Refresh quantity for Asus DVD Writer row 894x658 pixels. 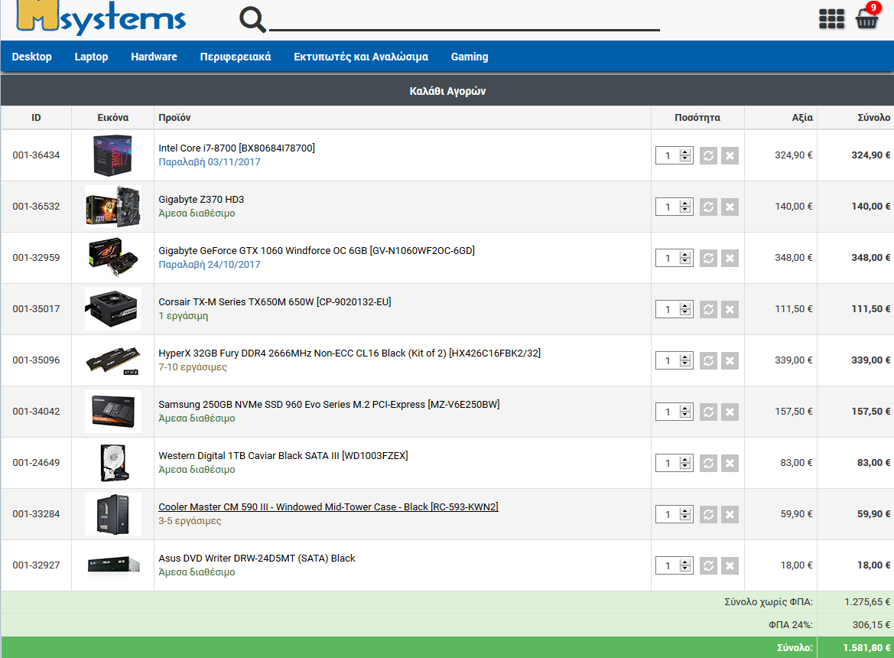point(708,566)
